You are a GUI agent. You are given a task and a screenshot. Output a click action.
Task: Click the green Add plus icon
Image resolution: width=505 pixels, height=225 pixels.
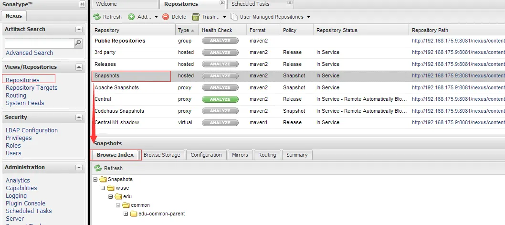coord(131,17)
